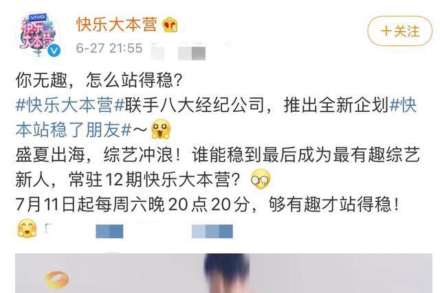
Task: Open the 快乐大本营 profile avatar
Action: click(x=38, y=35)
